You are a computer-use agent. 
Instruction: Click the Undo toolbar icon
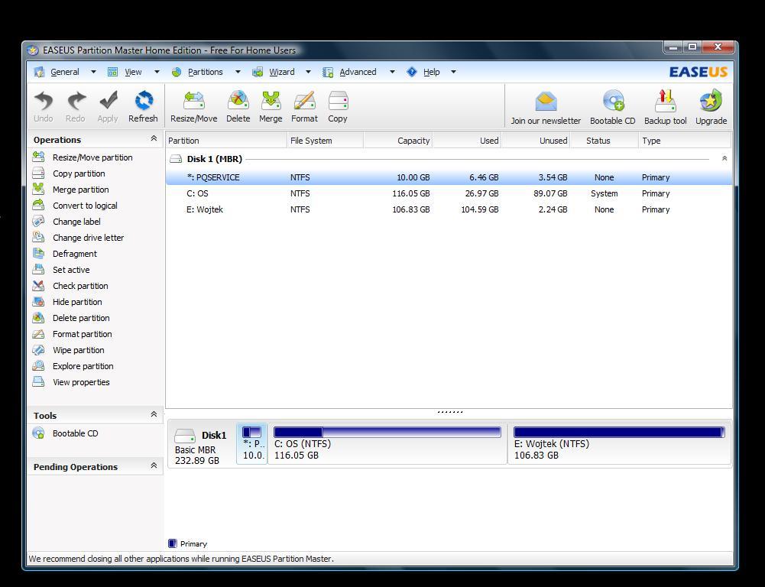[44, 106]
